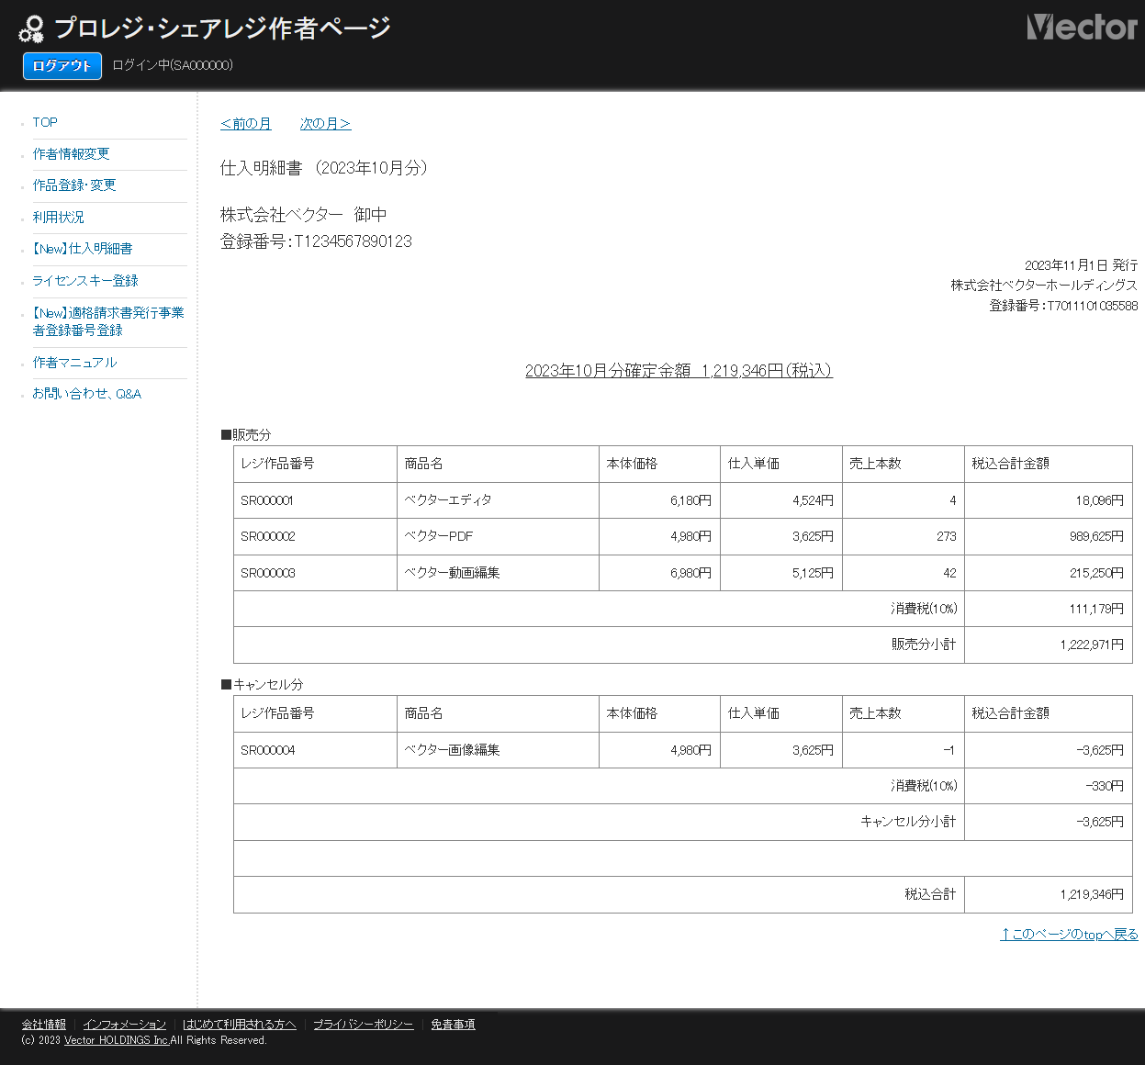Open TOP in the sidebar menu
Image resolution: width=1145 pixels, height=1065 pixels.
[45, 122]
